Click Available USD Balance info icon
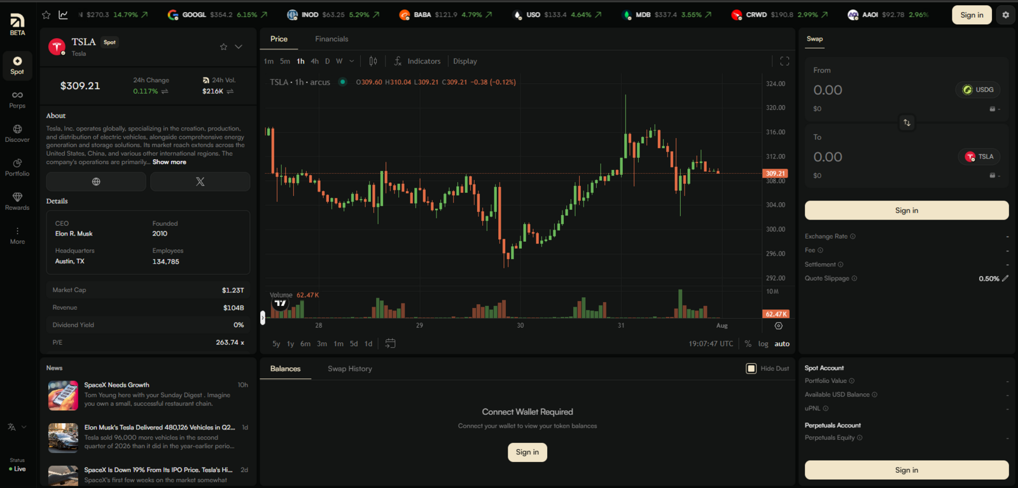Viewport: 1018px width, 488px height. click(874, 394)
